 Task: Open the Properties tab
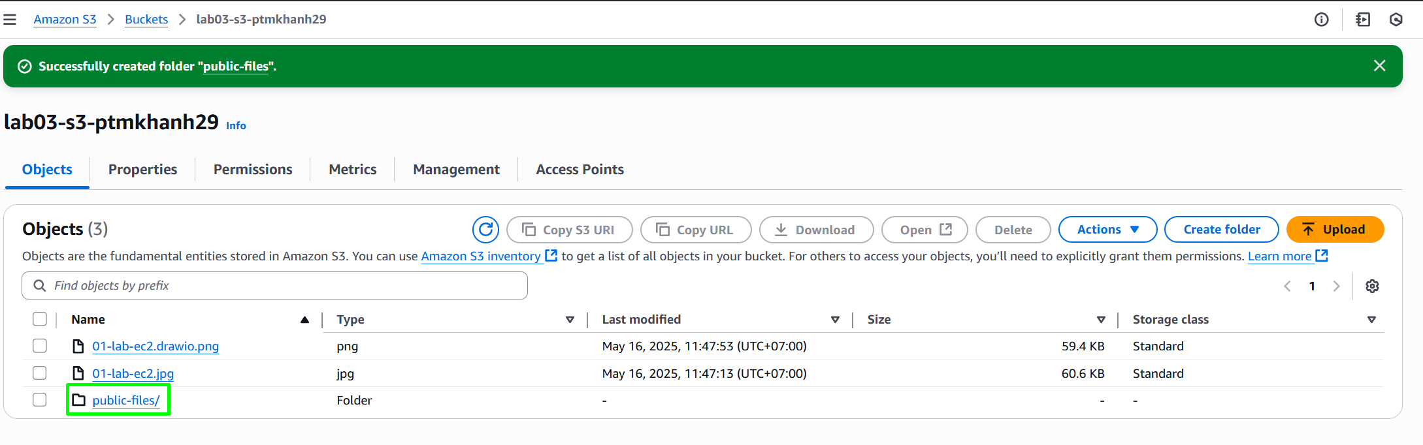pos(142,170)
